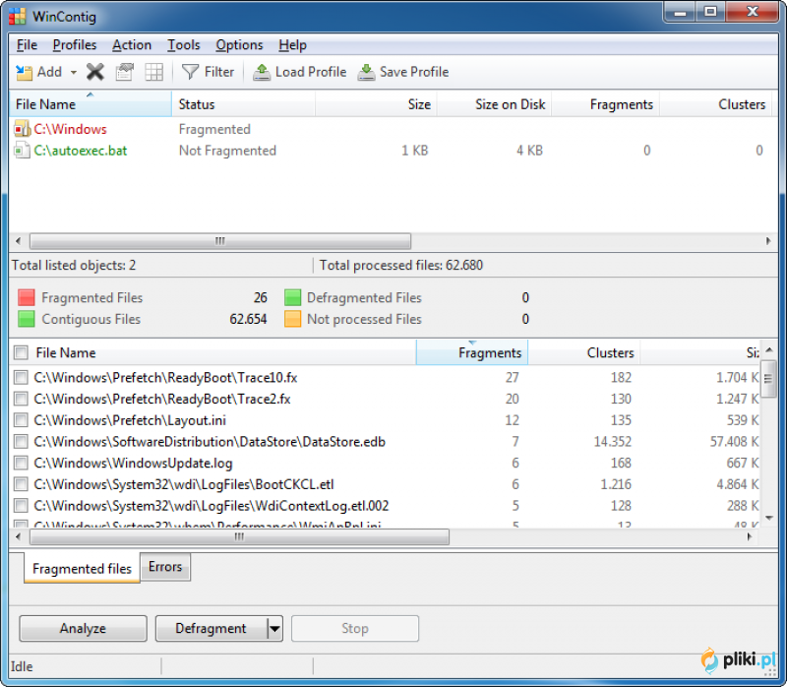The image size is (787, 687).
Task: Check the box for Trace2.fx
Action: pos(21,399)
